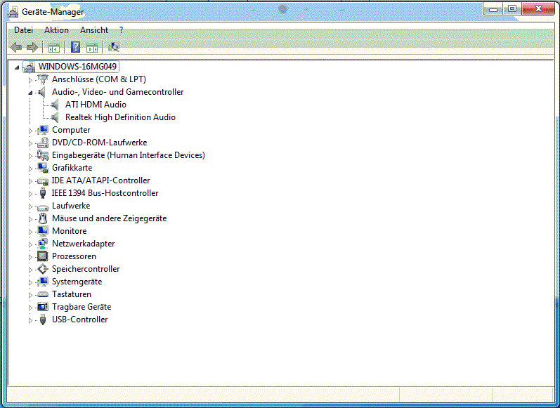Expand the Prozessoren node arrow
Image resolution: width=560 pixels, height=408 pixels.
point(30,257)
